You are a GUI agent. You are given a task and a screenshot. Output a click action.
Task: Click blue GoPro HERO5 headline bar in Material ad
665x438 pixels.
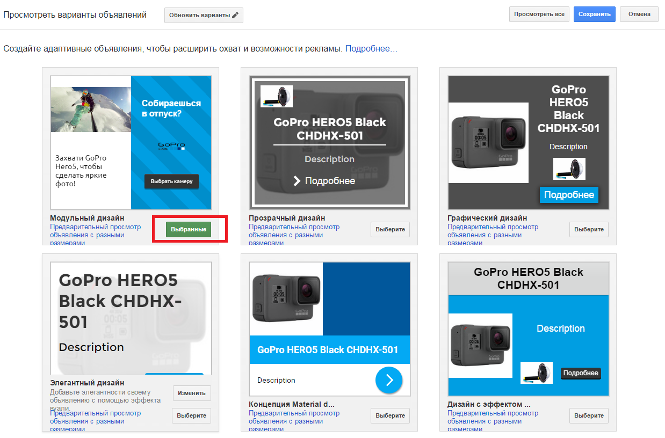[330, 350]
